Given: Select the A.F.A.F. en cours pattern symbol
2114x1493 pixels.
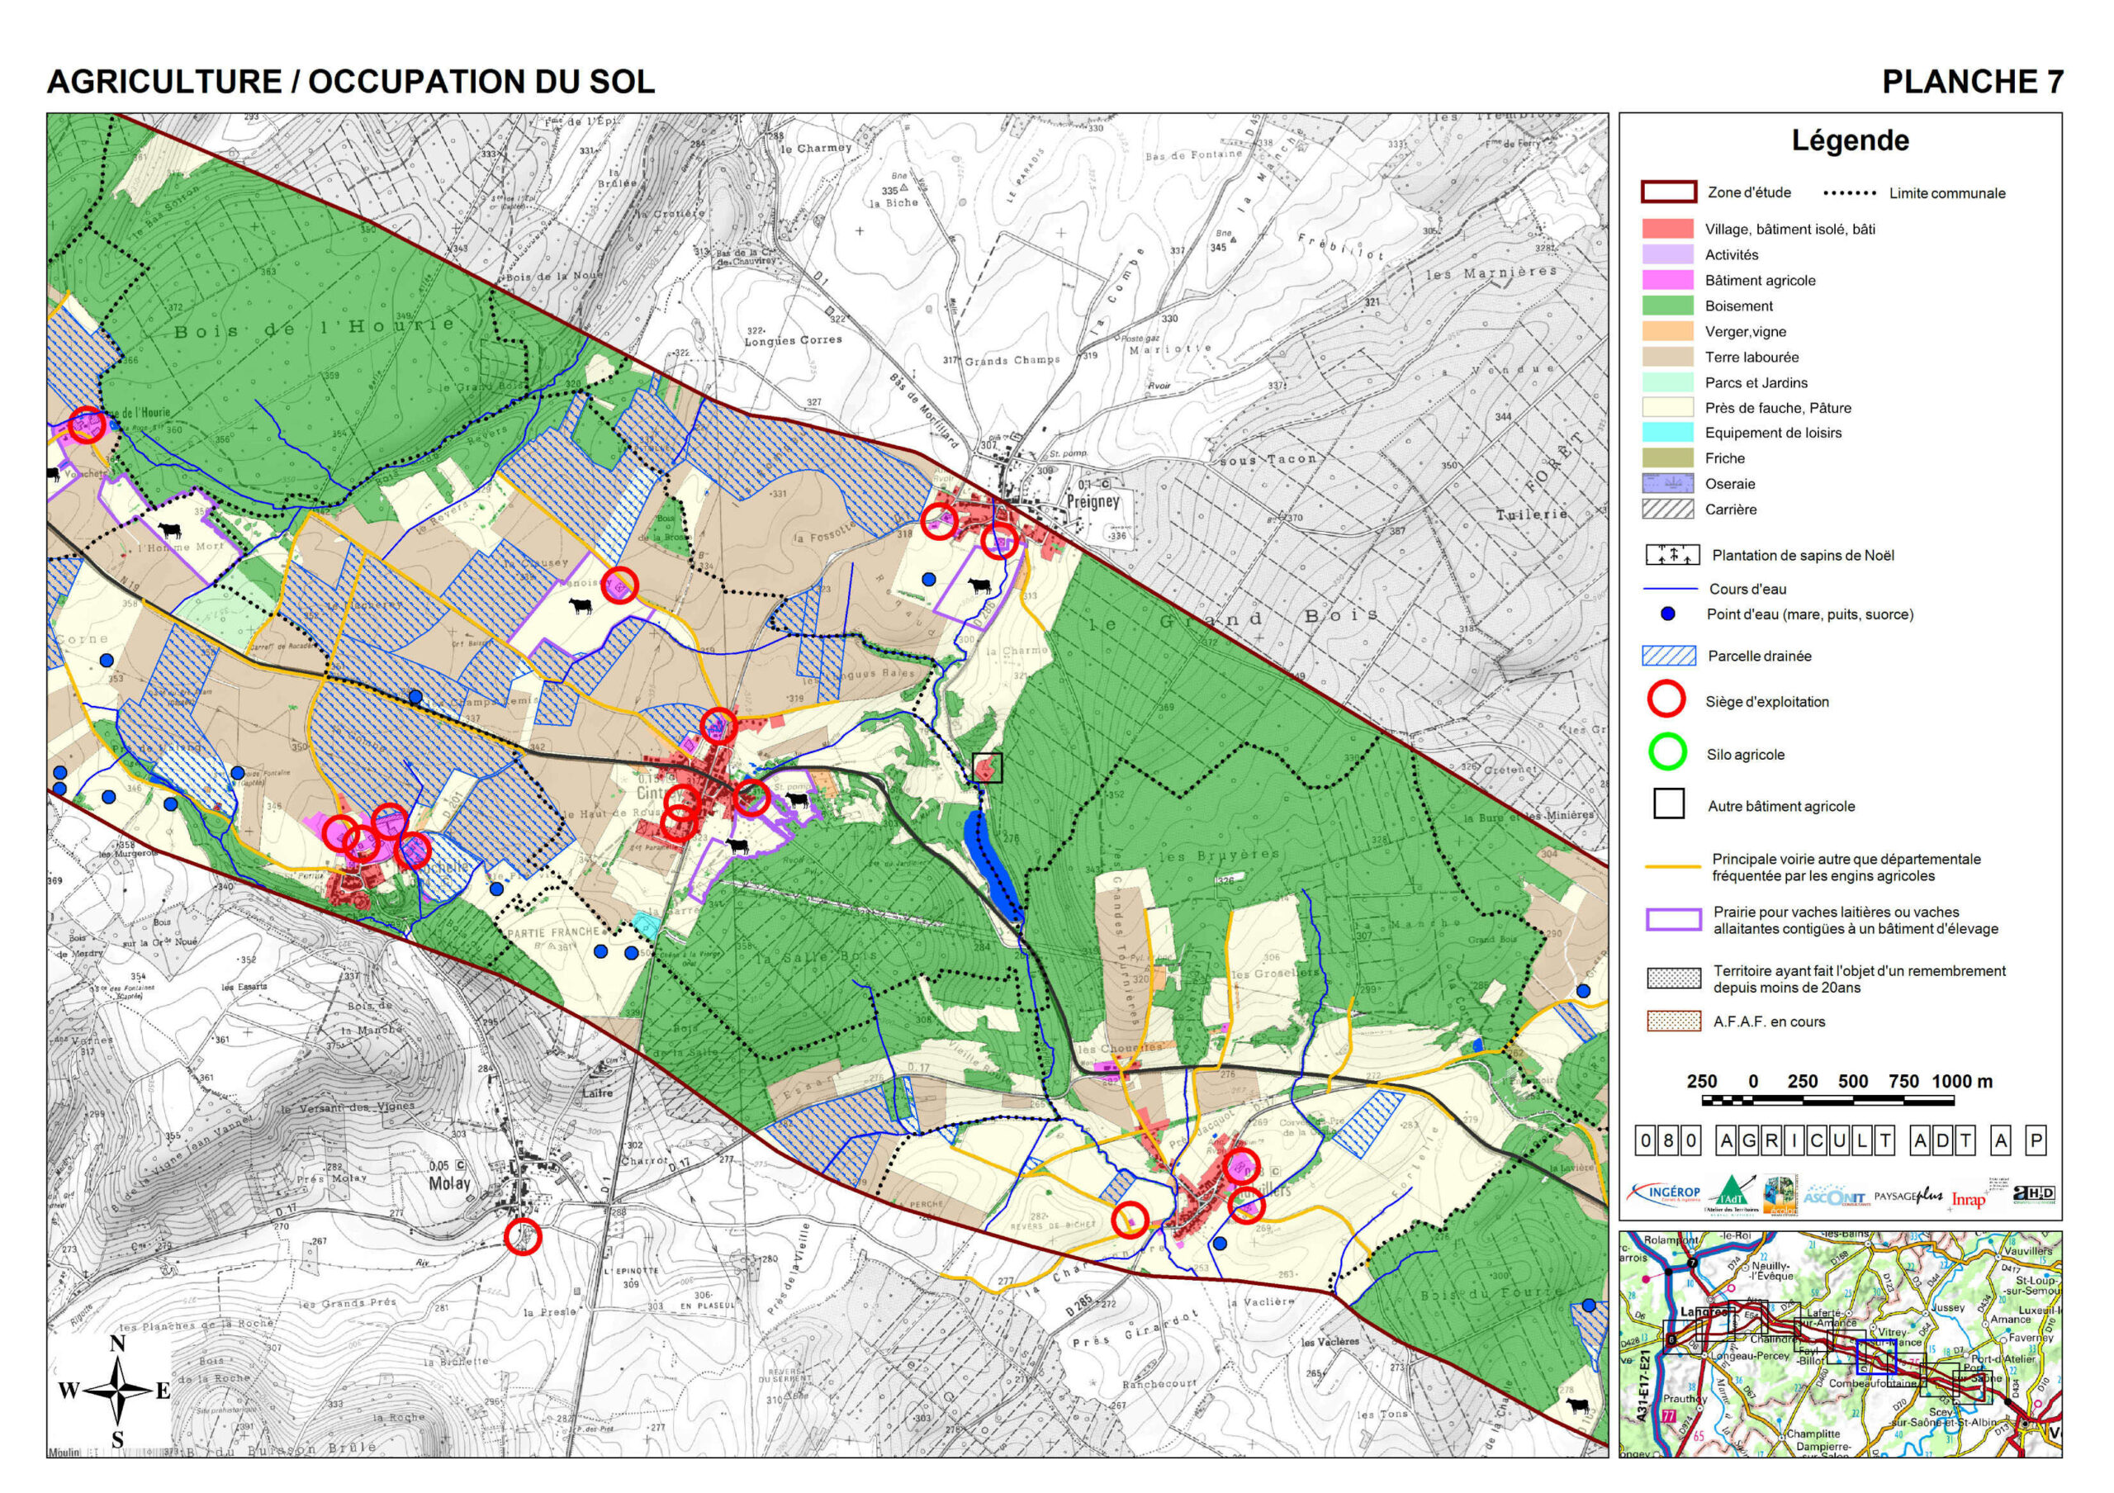Looking at the screenshot, I should 1673,1021.
